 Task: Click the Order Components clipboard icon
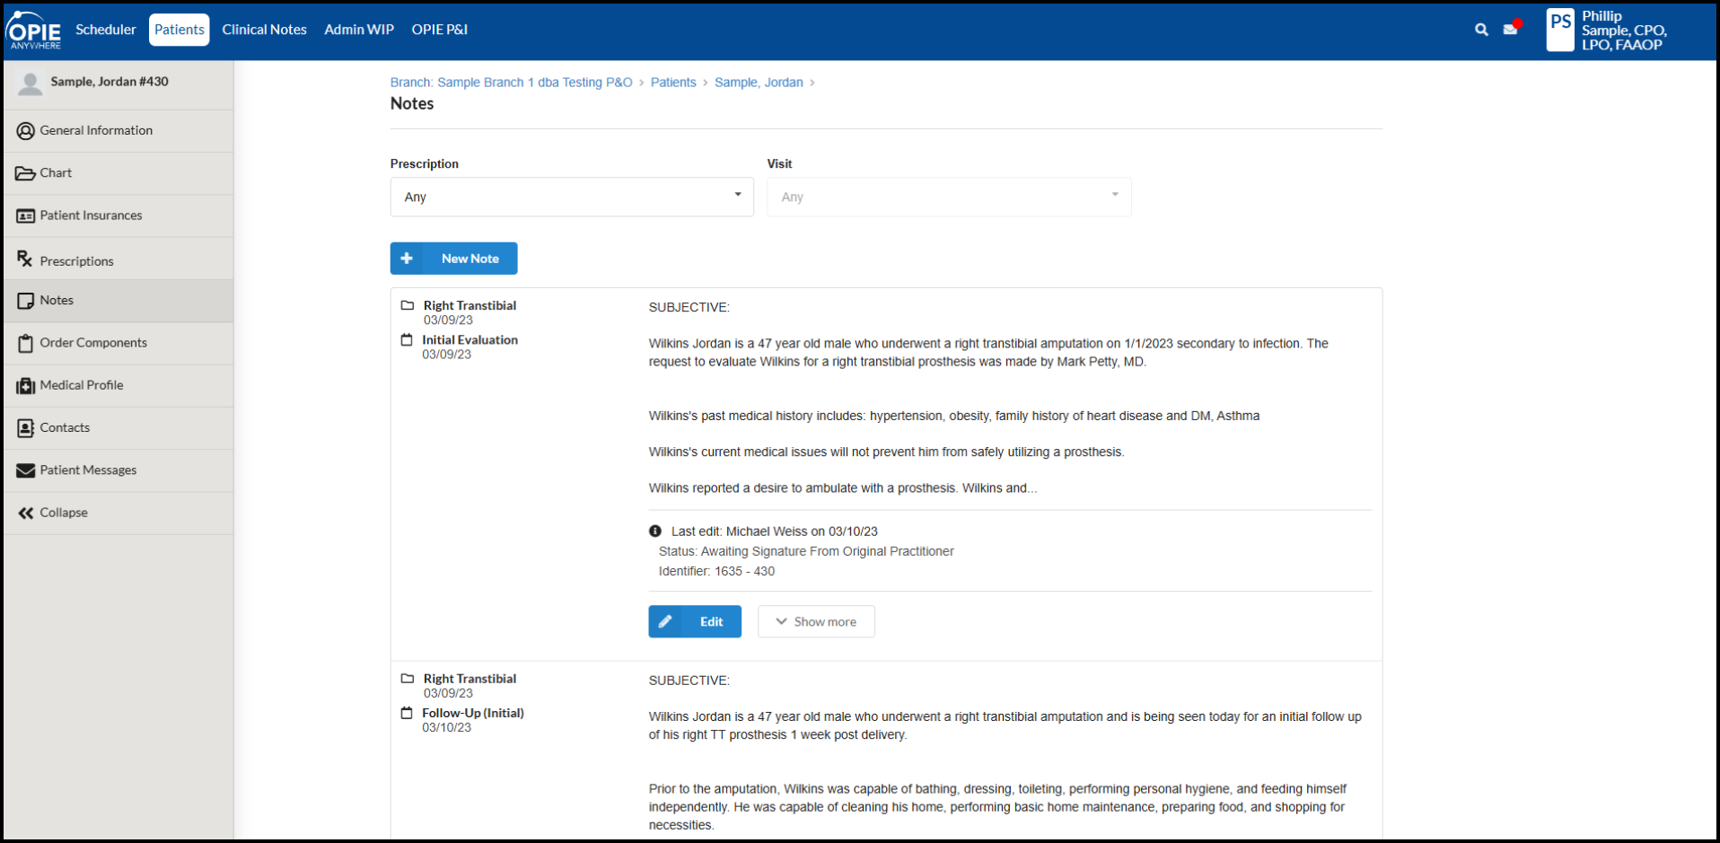tap(26, 343)
